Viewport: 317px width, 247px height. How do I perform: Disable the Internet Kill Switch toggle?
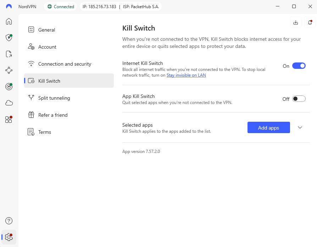299,66
